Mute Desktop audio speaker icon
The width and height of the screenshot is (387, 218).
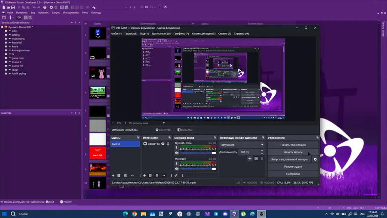tap(177, 153)
